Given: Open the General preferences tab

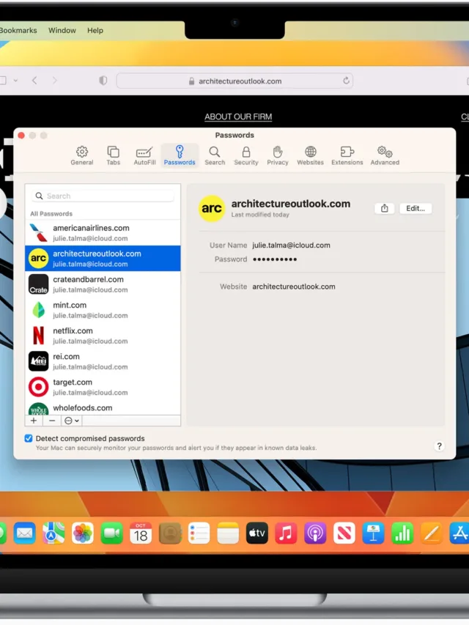Looking at the screenshot, I should (x=82, y=155).
